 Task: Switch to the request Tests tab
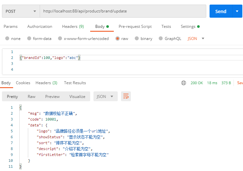click(166, 27)
